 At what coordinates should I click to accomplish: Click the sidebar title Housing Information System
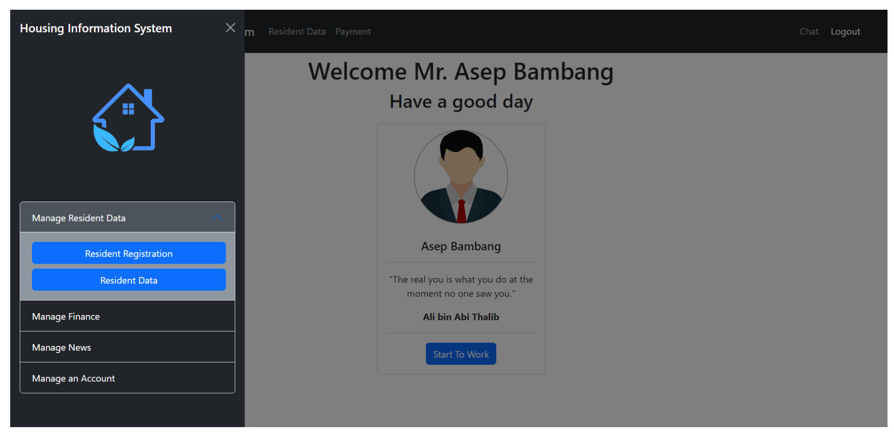96,28
